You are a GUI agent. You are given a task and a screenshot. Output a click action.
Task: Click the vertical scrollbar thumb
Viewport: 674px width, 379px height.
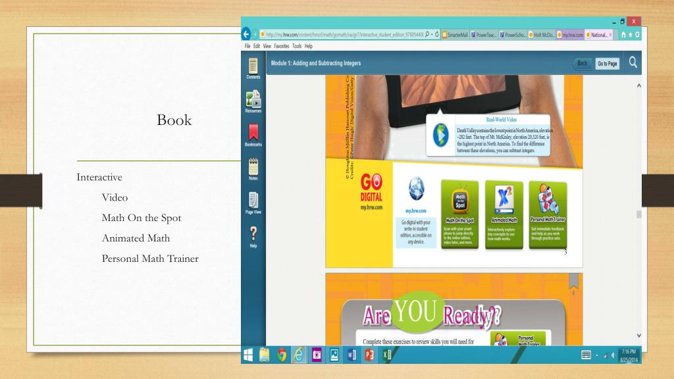pyautogui.click(x=638, y=214)
